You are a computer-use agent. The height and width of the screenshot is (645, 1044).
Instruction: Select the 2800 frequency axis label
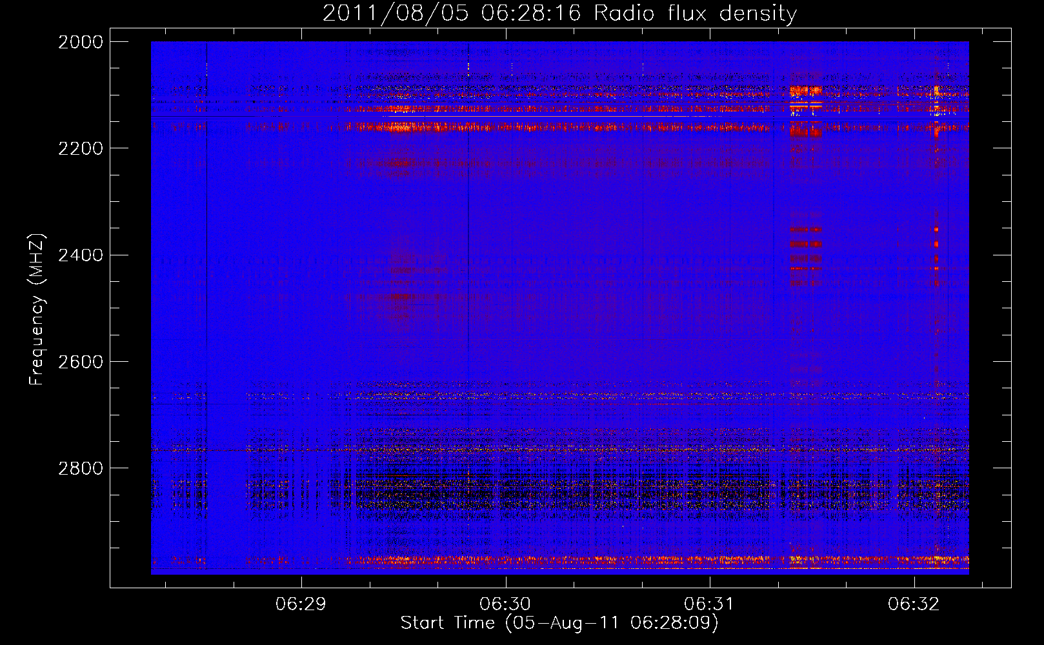(81, 468)
